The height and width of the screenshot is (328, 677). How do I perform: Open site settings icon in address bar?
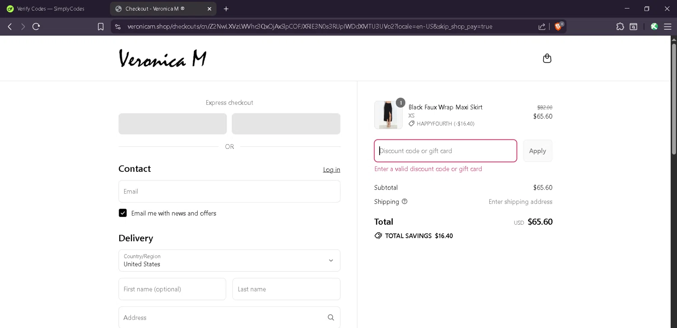click(x=118, y=27)
